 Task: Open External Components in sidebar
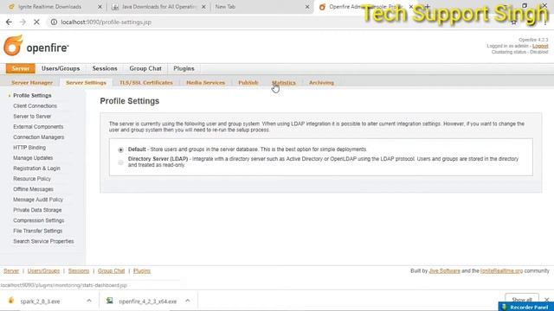click(x=38, y=127)
